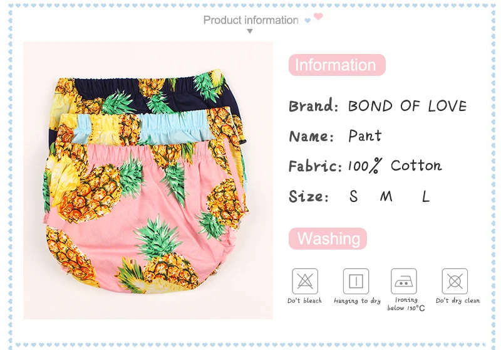Click the Don't dry clean caption text
Viewport: 501px width, 350px height.
[x=458, y=300]
